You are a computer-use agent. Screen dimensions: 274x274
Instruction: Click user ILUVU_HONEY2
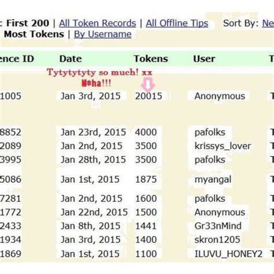[x=228, y=254]
